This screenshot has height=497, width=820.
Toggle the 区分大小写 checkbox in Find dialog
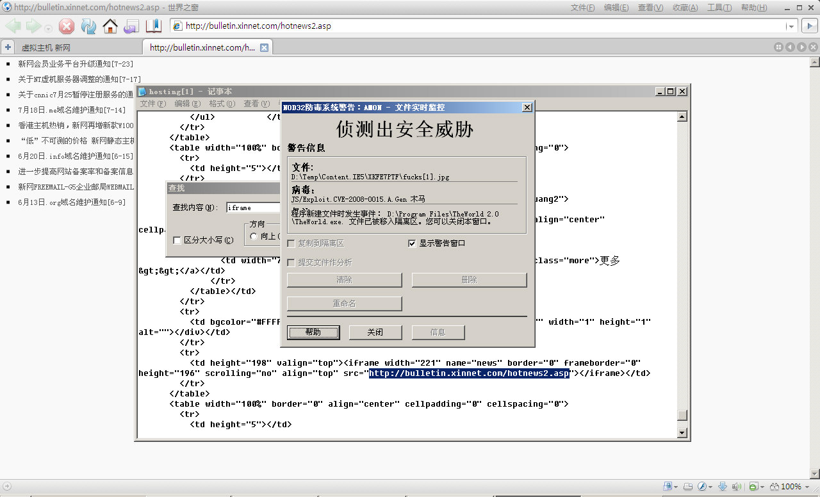click(x=177, y=240)
